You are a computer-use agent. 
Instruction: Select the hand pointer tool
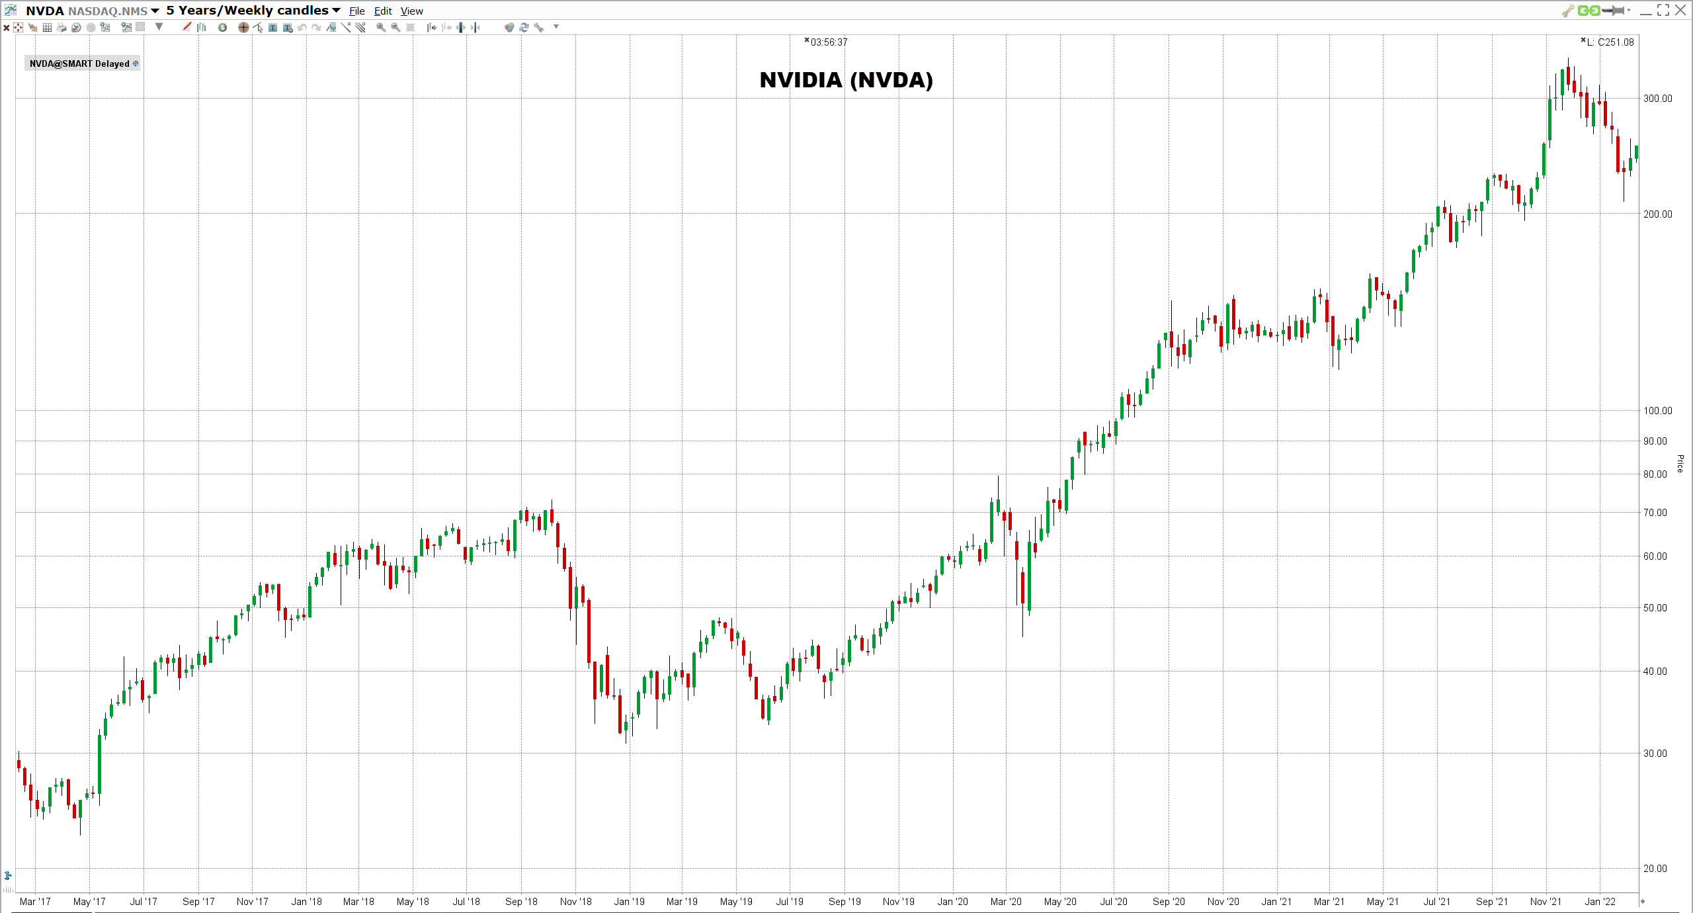pos(32,28)
